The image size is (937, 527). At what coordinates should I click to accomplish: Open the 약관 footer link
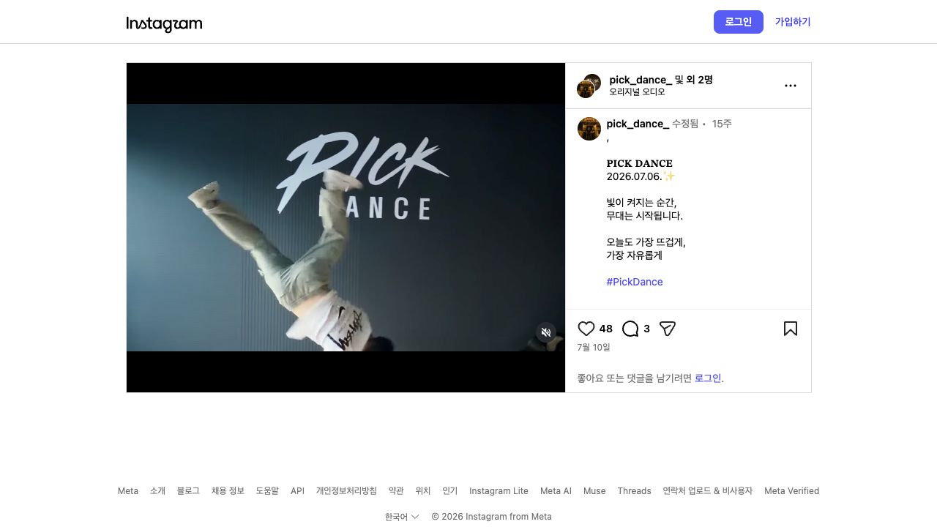(x=396, y=491)
